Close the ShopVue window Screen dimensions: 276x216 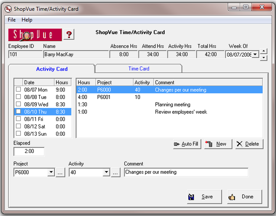point(262,7)
